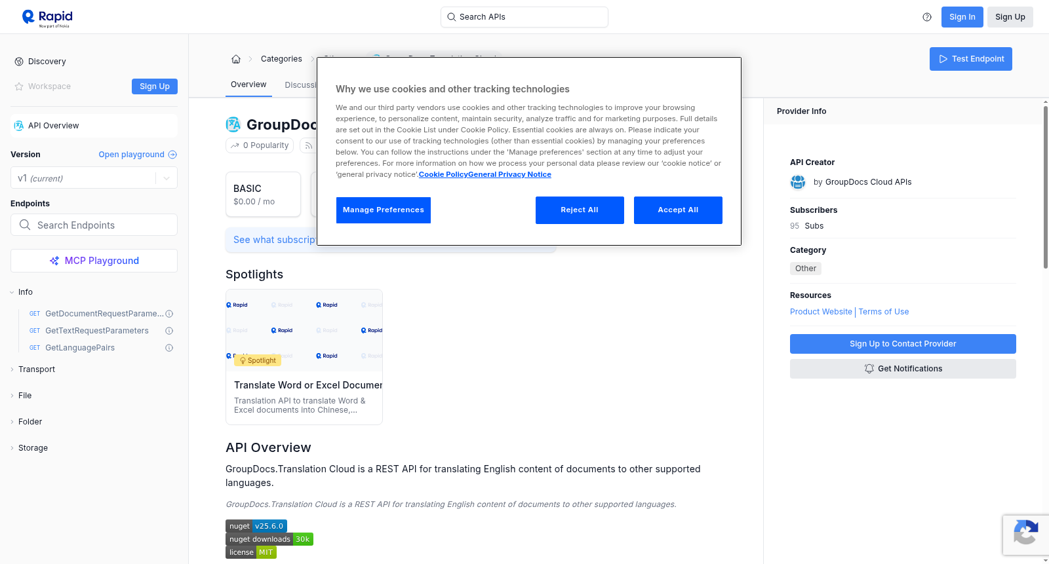Screen dimensions: 1049x564
Task: Click the Discovery compass icon
Action: pyautogui.click(x=19, y=62)
